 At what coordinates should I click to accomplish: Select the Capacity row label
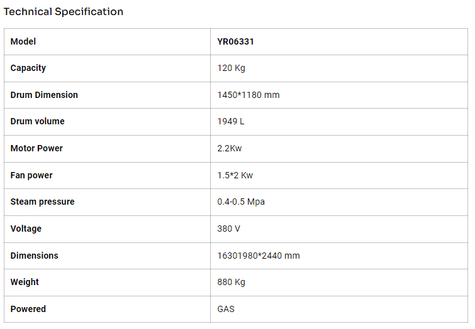[x=28, y=68]
